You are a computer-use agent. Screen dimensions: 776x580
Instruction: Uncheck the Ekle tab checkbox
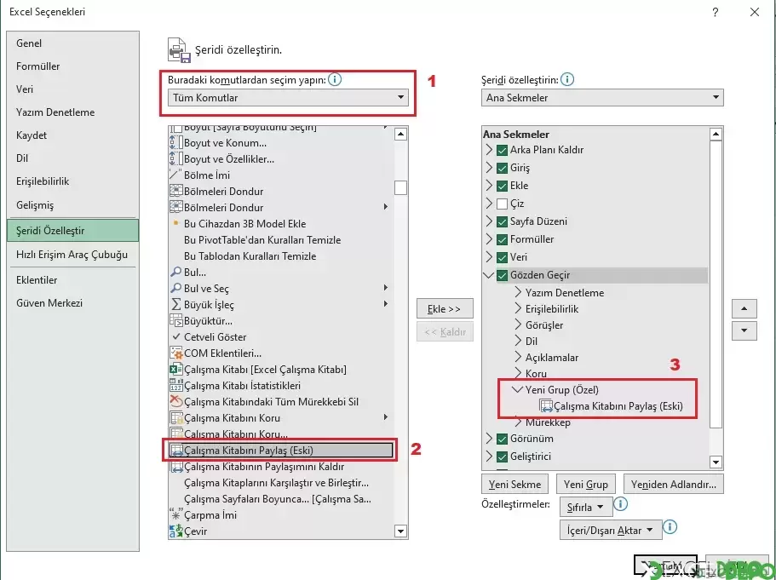pos(502,186)
